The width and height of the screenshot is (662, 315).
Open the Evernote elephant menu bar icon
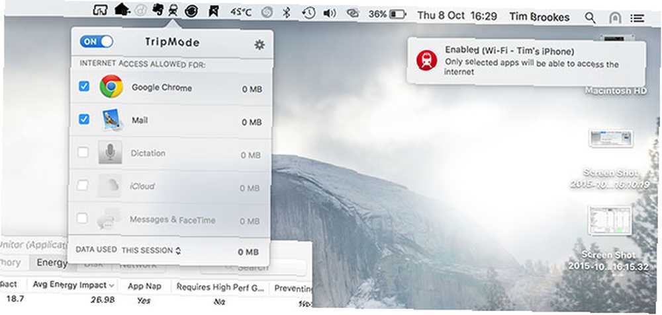click(158, 10)
